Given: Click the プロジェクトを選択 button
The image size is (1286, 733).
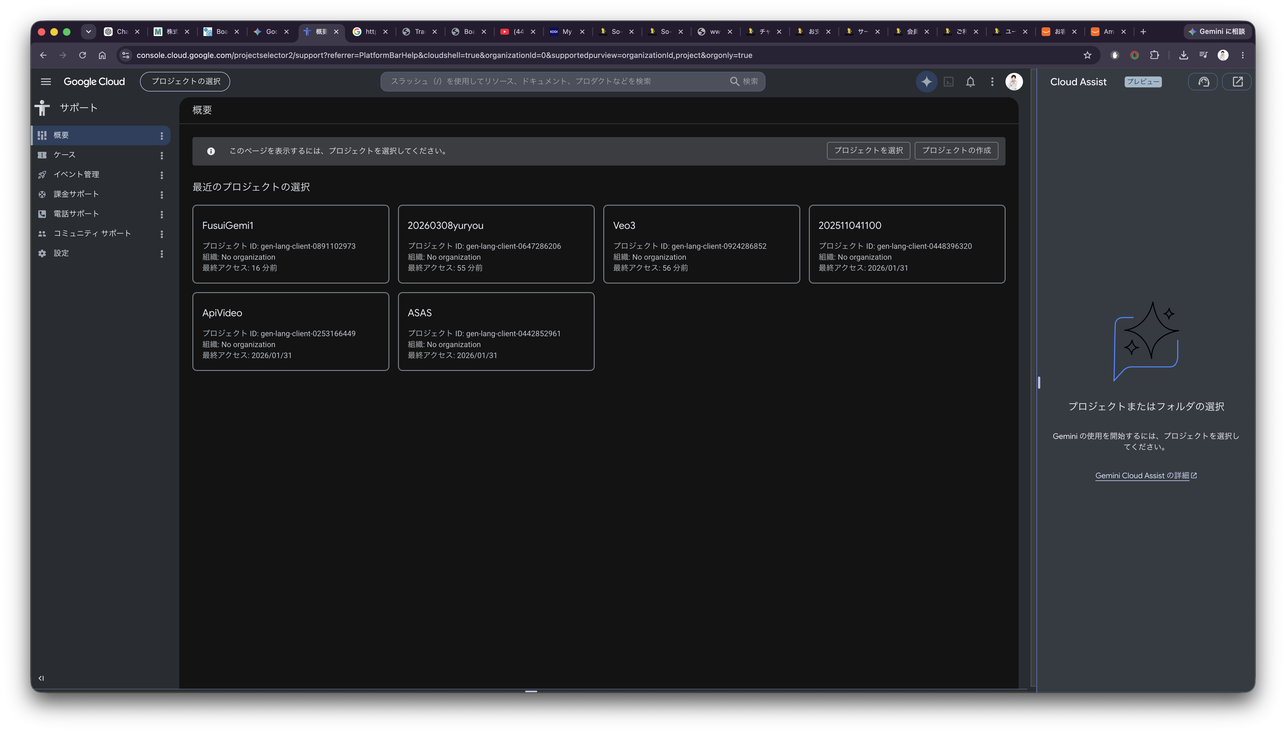Looking at the screenshot, I should 868,150.
